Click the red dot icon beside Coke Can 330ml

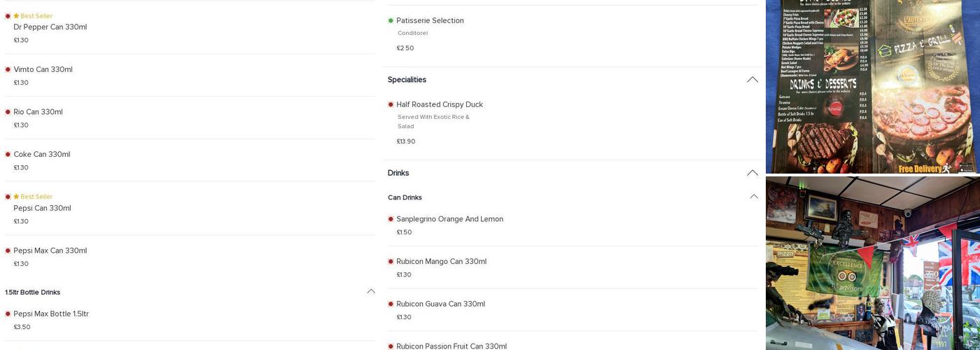point(8,154)
